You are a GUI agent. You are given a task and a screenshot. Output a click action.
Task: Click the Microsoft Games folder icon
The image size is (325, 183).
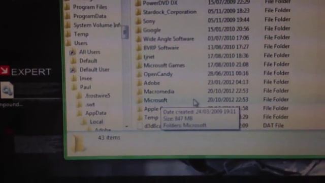139,66
